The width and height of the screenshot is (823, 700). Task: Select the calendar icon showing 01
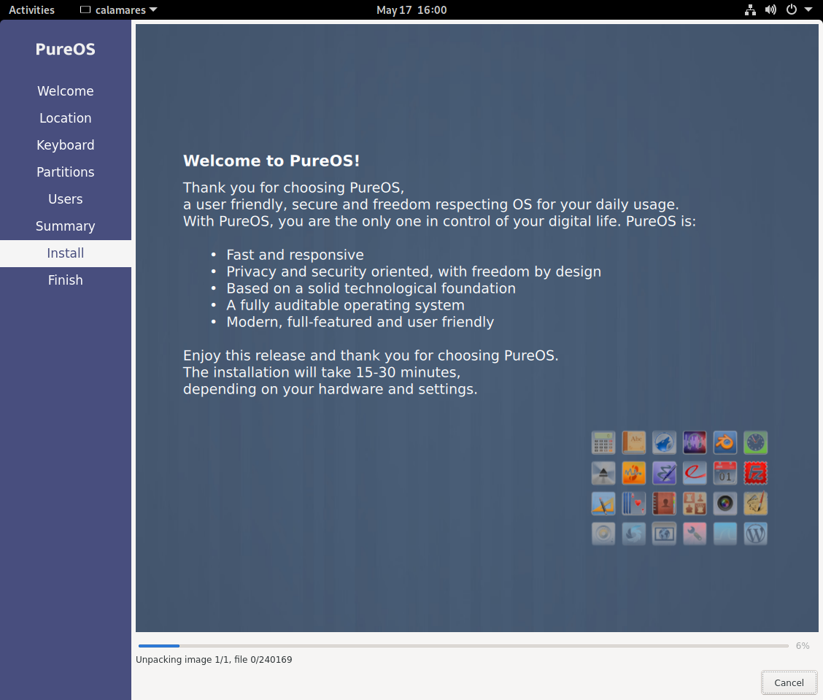pyautogui.click(x=725, y=473)
